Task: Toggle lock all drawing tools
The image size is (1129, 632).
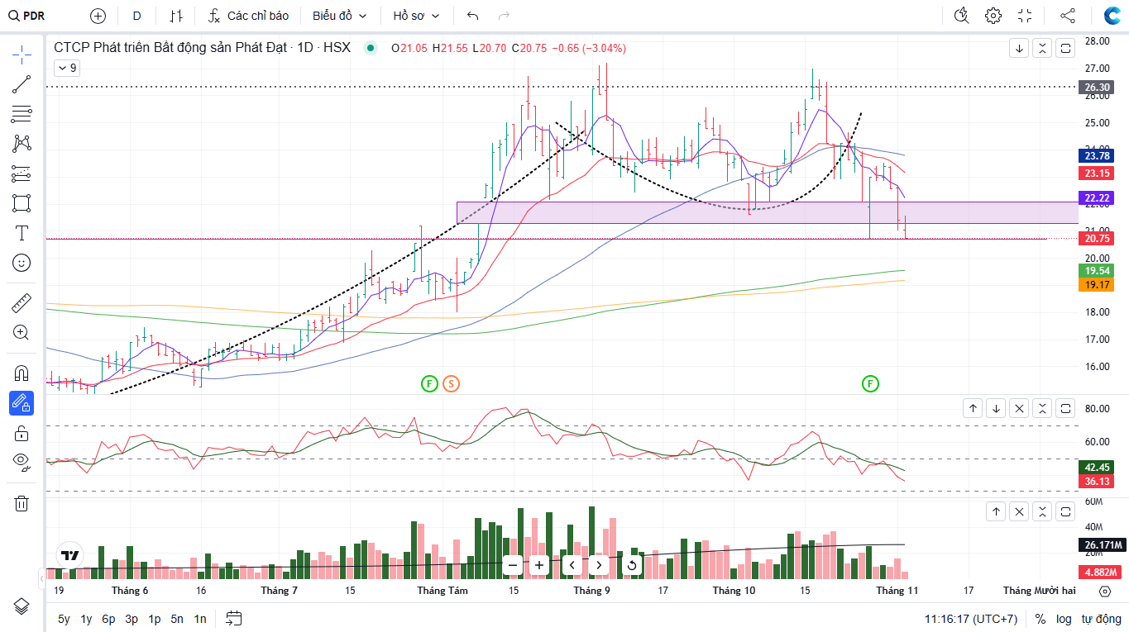Action: coord(22,433)
